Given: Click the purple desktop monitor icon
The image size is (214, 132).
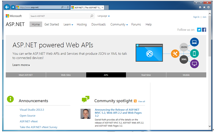Looking at the screenshot, I should [194, 64].
